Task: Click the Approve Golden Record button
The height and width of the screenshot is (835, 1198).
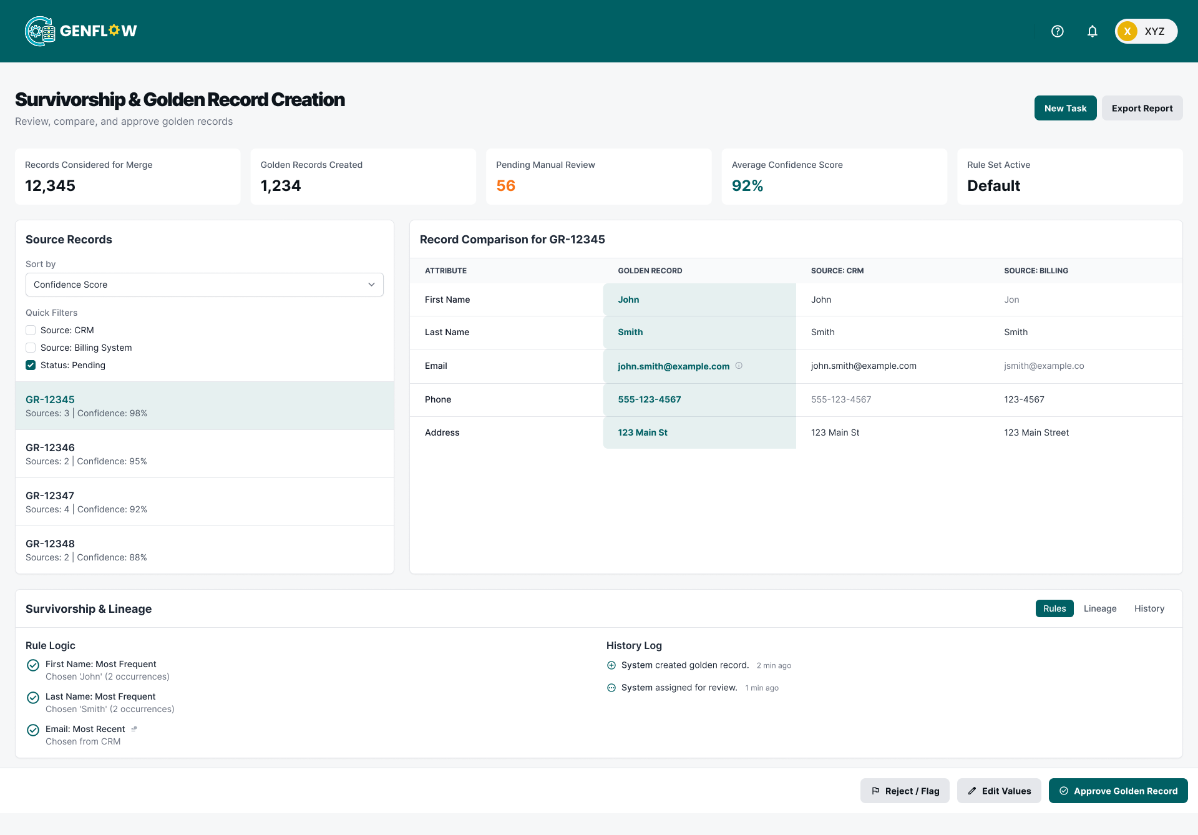Action: (x=1118, y=791)
